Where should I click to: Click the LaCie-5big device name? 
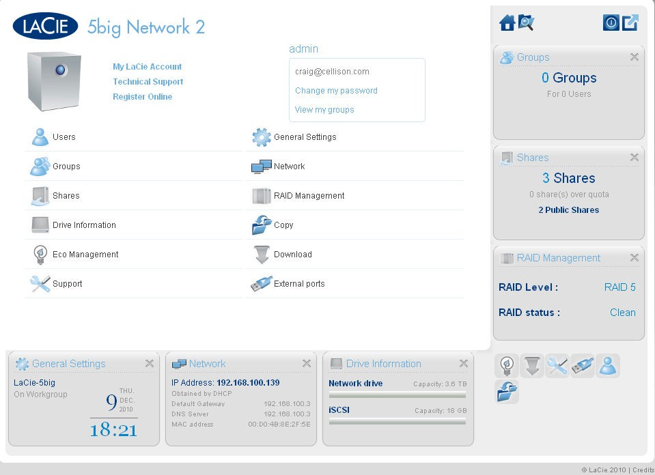pos(34,383)
